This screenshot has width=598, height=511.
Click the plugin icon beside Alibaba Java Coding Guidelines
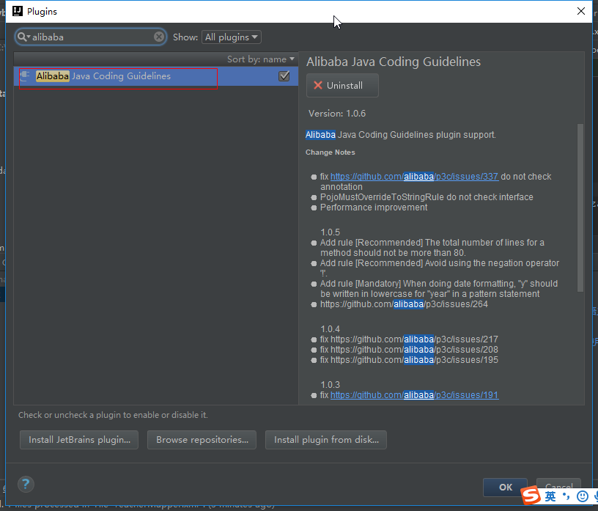click(23, 76)
